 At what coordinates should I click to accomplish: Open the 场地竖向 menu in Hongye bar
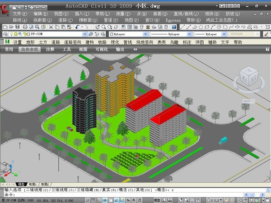point(145,42)
